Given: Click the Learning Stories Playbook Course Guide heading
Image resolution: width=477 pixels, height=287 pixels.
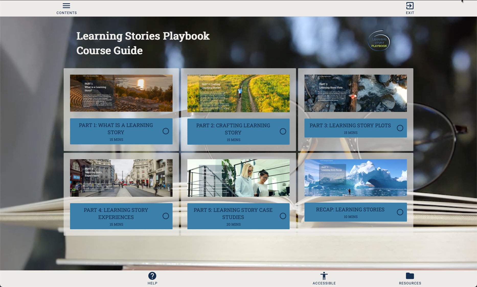Looking at the screenshot, I should (x=143, y=43).
